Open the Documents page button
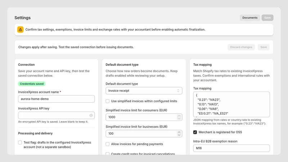 coord(250,18)
